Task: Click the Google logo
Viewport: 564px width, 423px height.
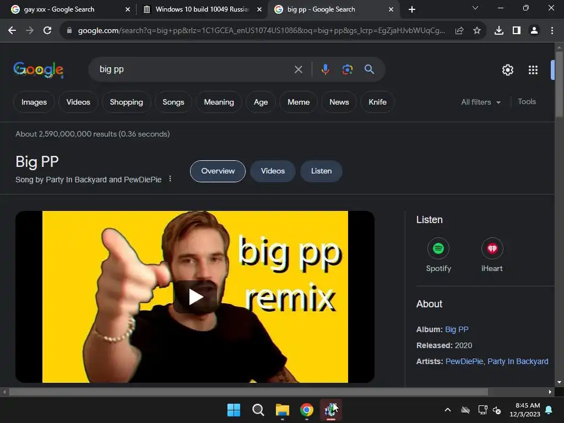Action: pos(39,69)
